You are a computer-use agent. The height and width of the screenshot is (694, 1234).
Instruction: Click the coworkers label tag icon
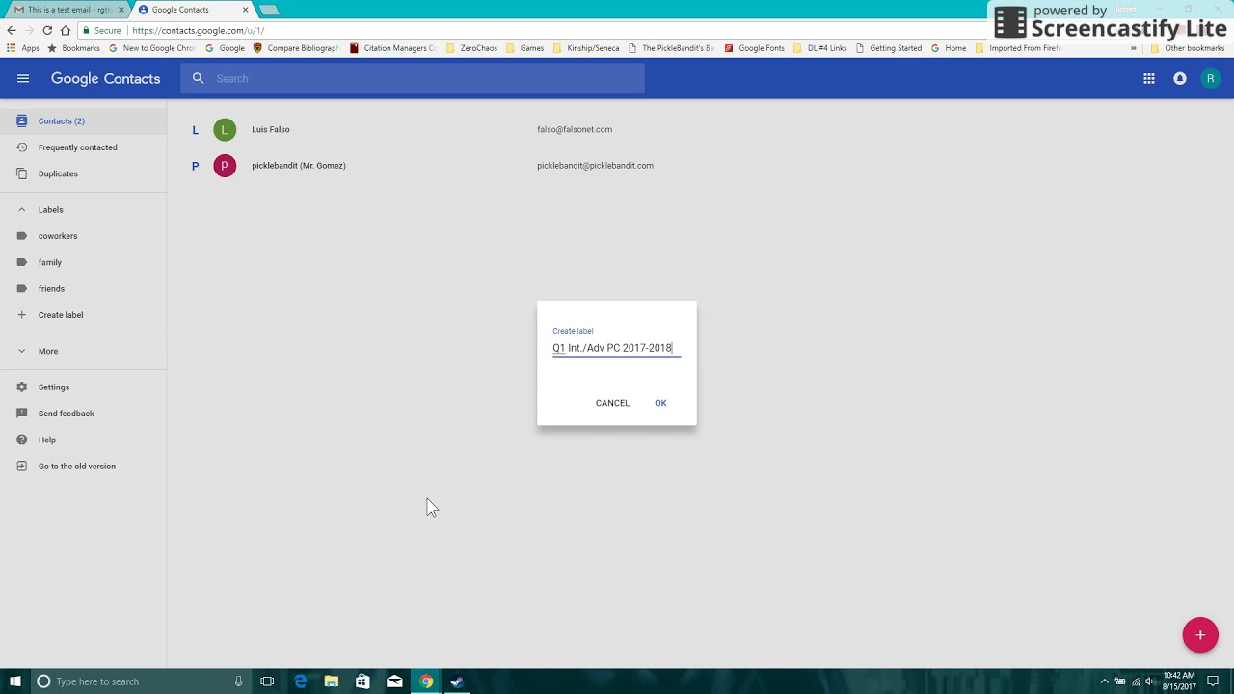click(x=21, y=236)
